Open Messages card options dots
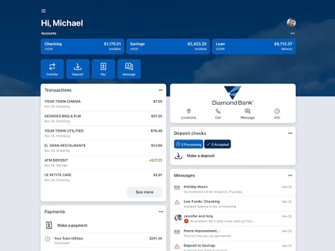The width and height of the screenshot is (335, 251). pos(290,175)
